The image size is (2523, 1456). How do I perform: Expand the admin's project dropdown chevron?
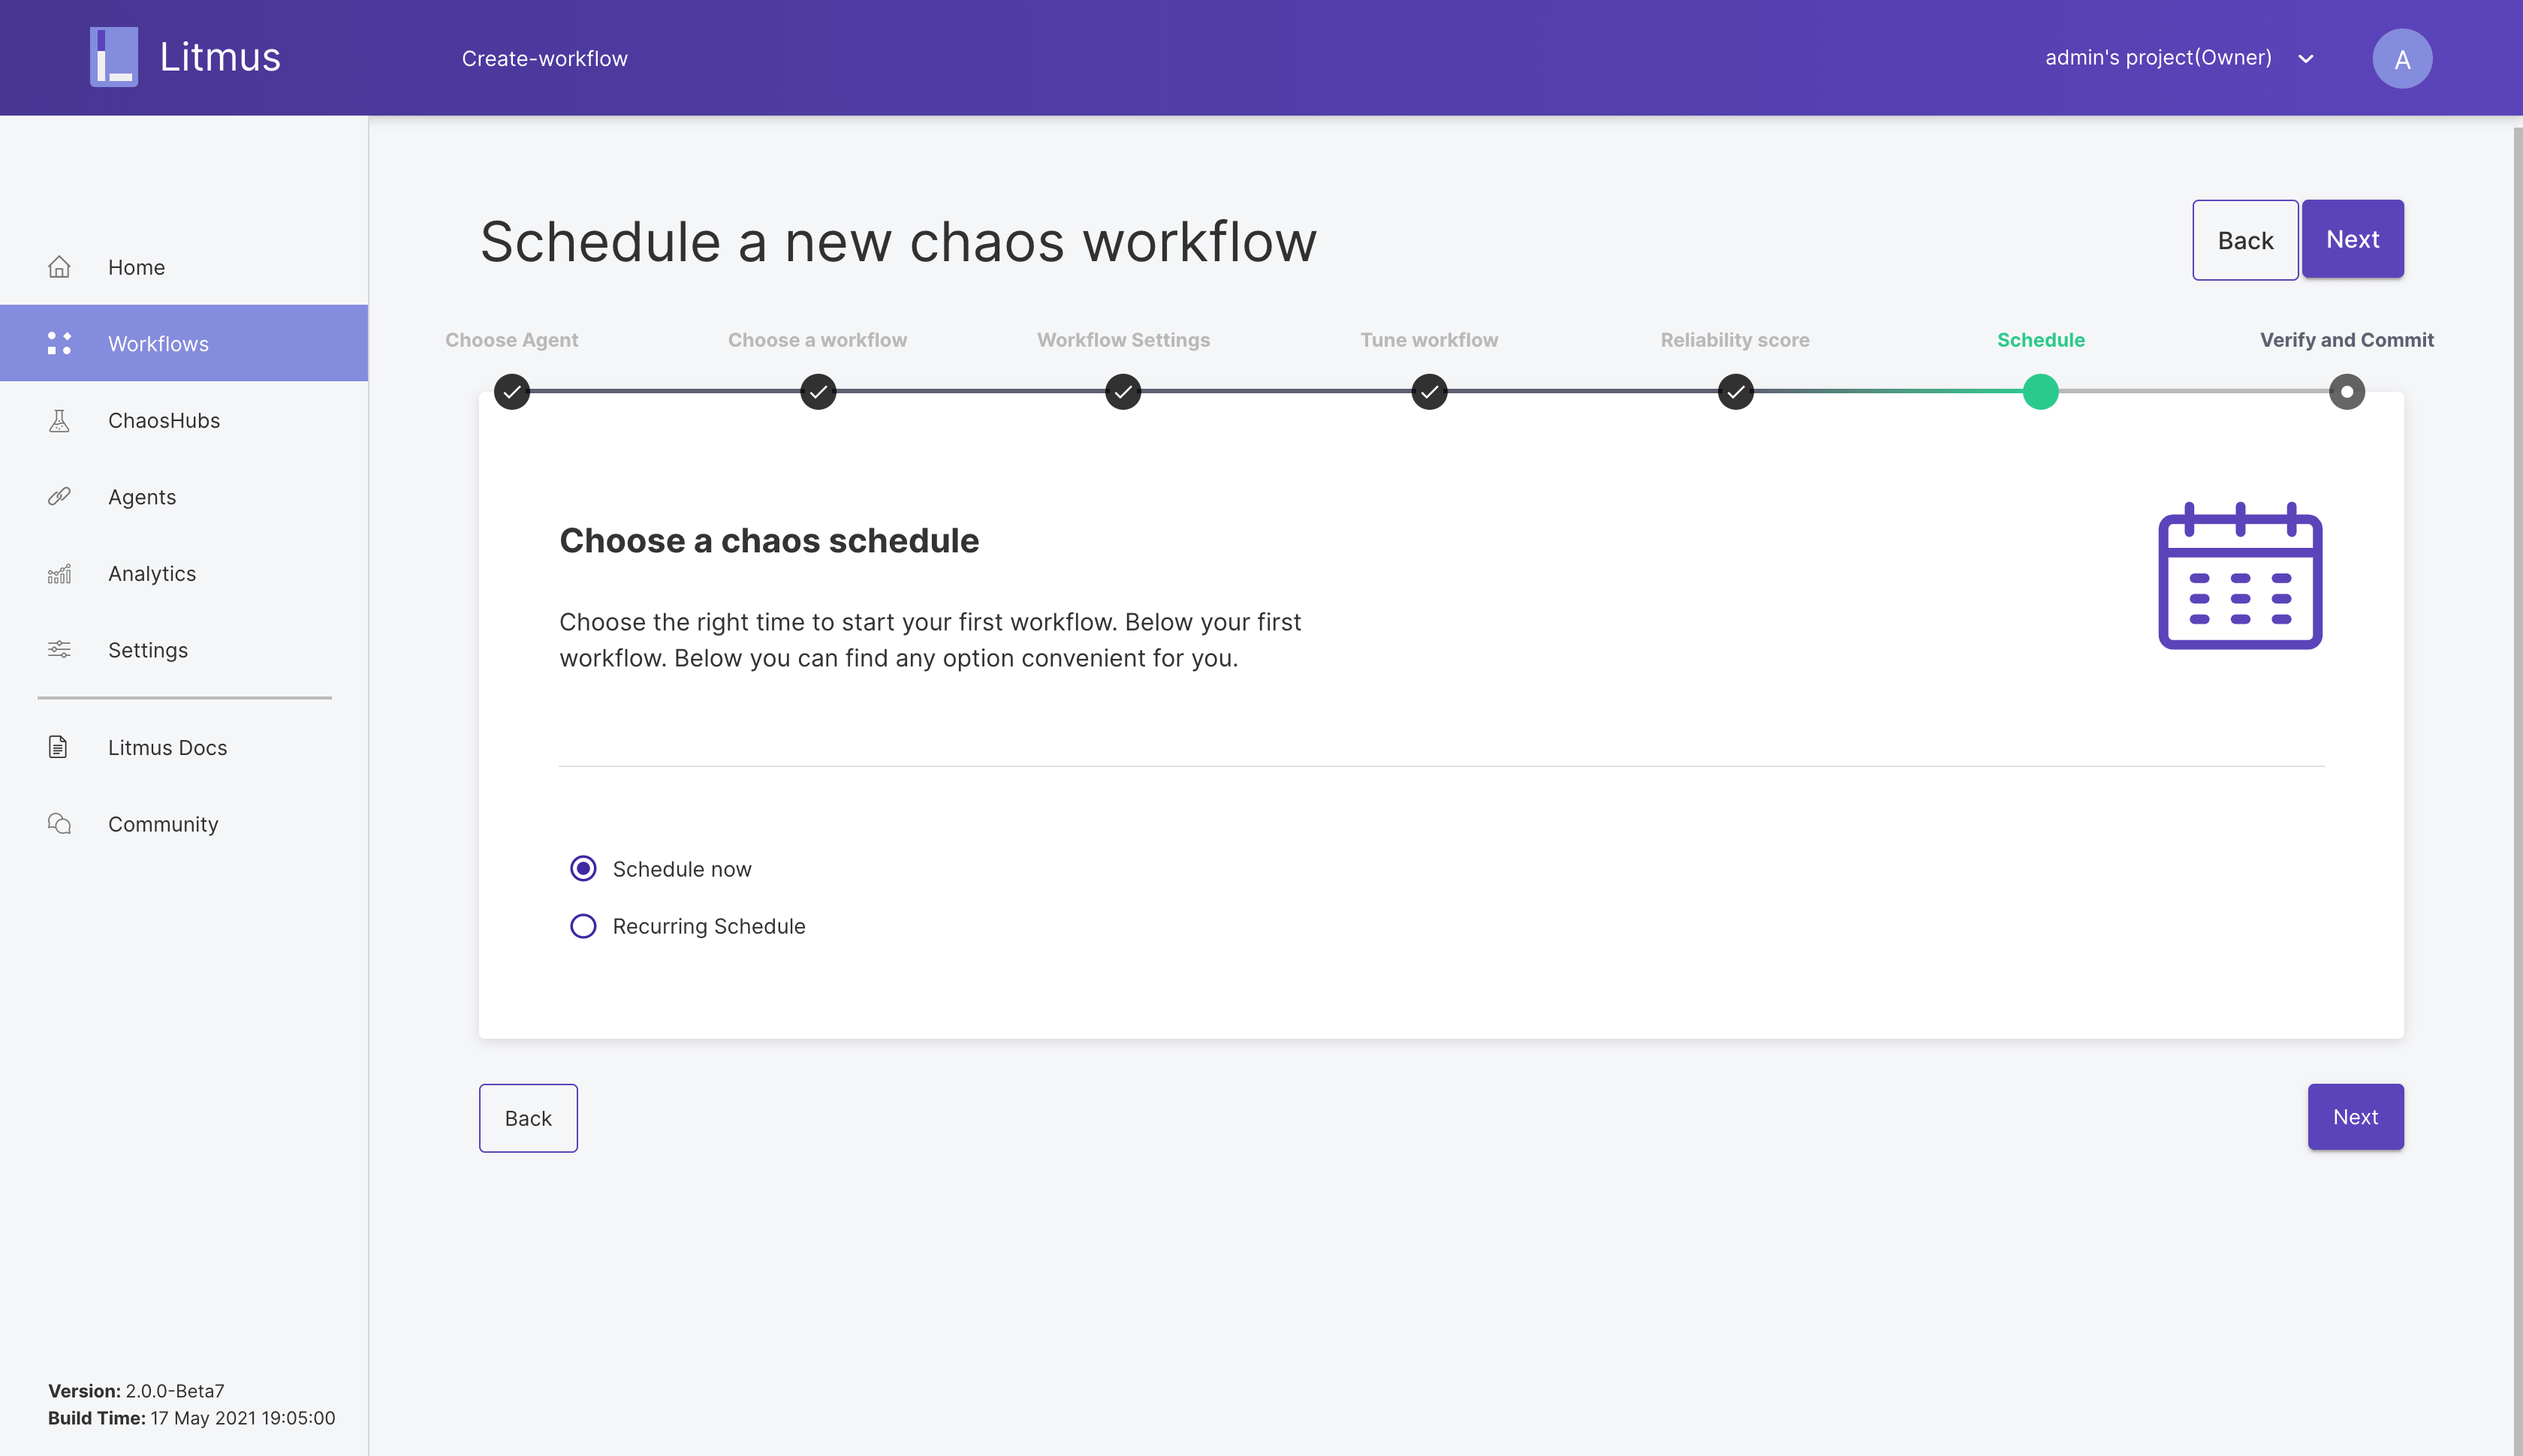(2306, 59)
